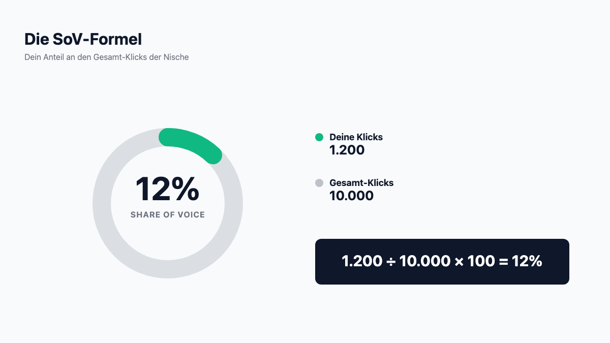The width and height of the screenshot is (610, 343).
Task: Click the 10.000 number inside the formula box
Action: pyautogui.click(x=425, y=262)
